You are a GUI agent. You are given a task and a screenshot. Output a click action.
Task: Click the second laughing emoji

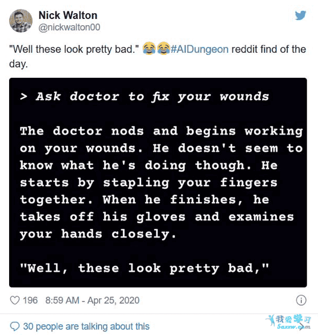tap(164, 48)
